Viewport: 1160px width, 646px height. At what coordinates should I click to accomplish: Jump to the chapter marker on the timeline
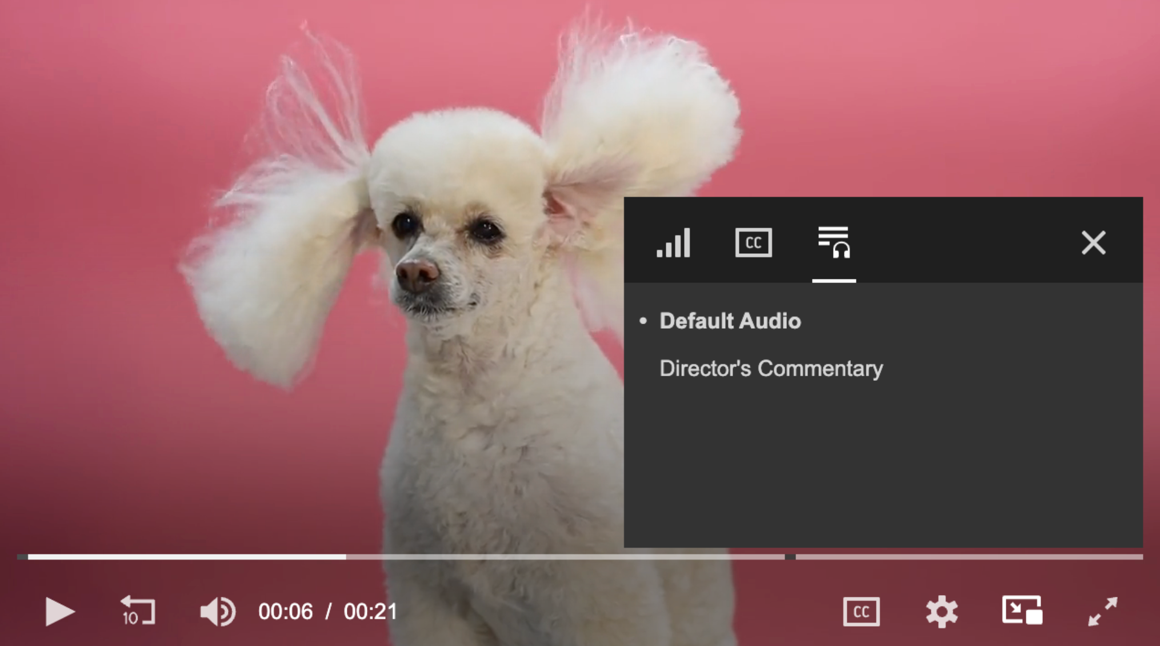(790, 556)
